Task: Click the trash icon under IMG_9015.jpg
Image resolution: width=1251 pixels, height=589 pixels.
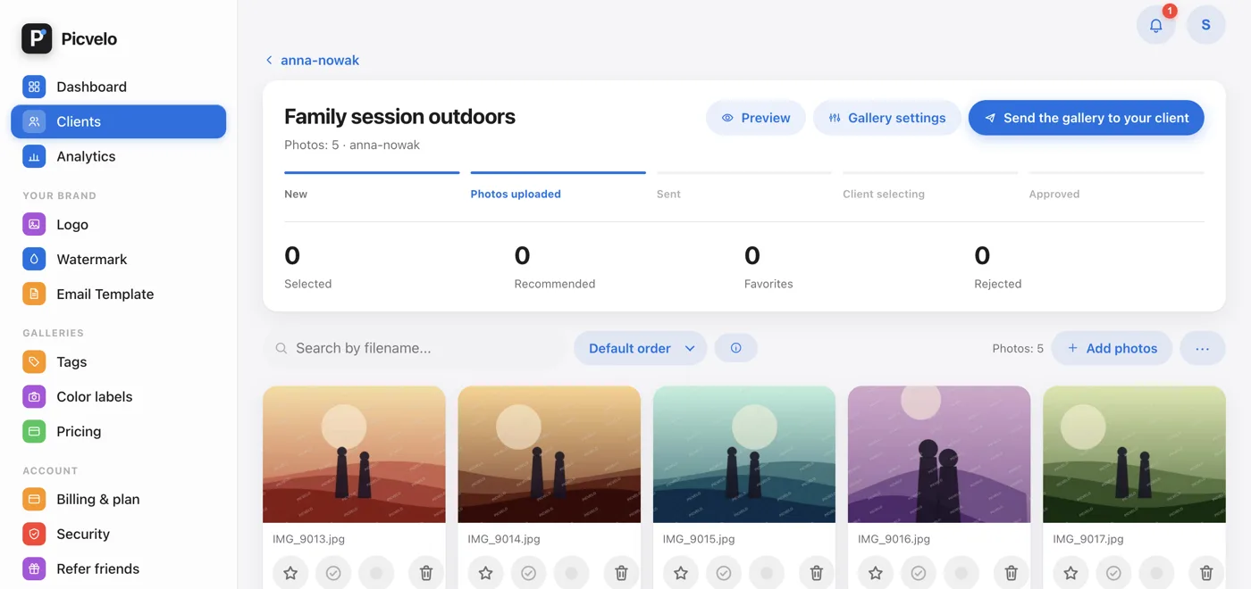Action: click(816, 573)
